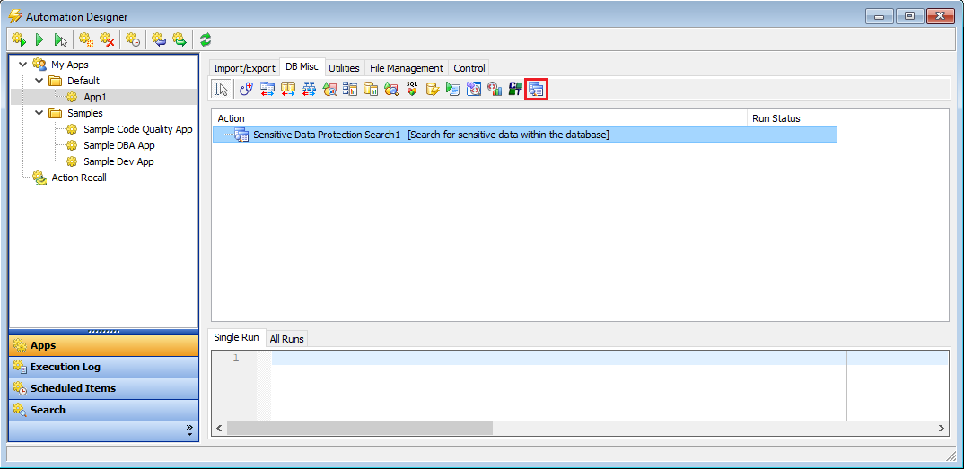Screen dimensions: 964x469
Task: Add a DB Health Check stethoscope action
Action: click(x=247, y=90)
